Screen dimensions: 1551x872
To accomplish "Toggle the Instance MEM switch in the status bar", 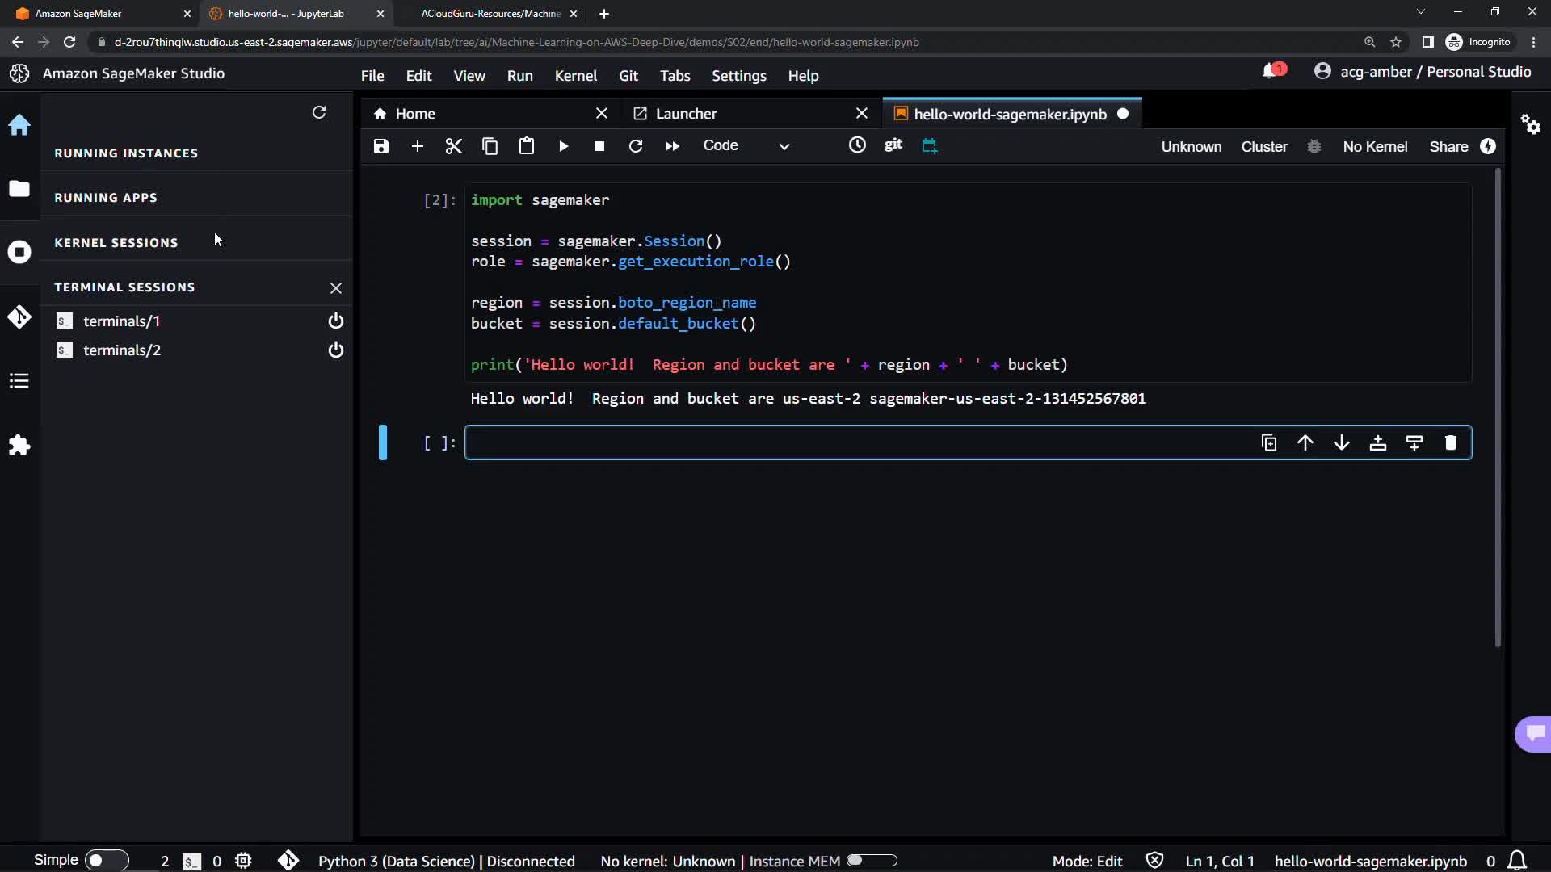I will [872, 861].
